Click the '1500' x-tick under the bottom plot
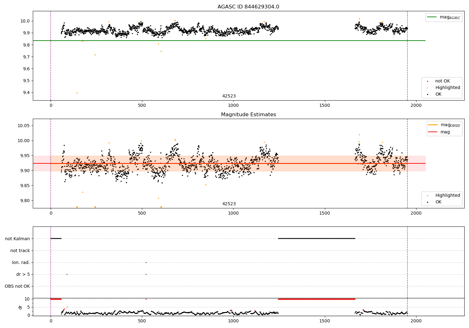Image resolution: width=469 pixels, height=328 pixels. (325, 321)
